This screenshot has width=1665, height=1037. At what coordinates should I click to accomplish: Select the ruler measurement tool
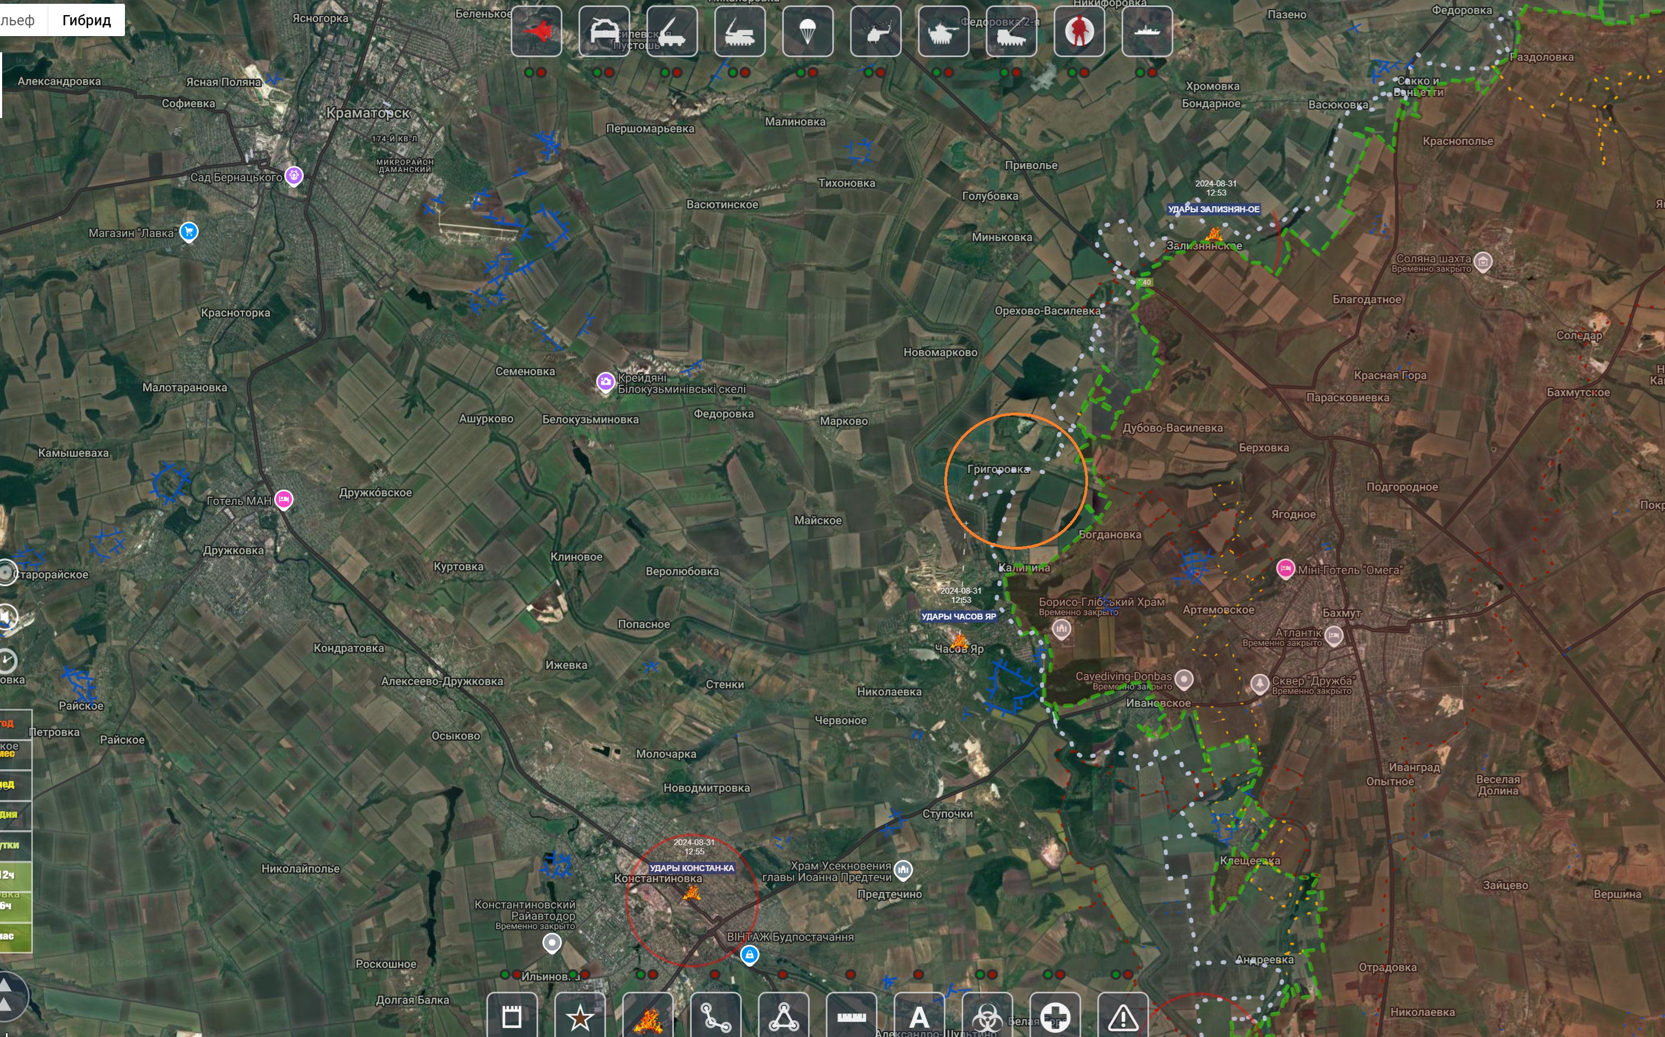(x=851, y=1017)
